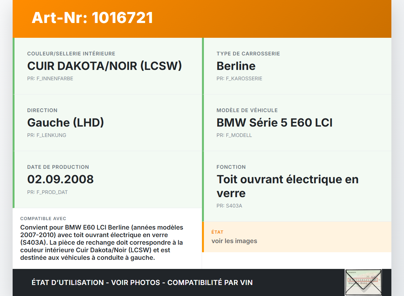Click the orange ÉTAT status card

(297, 237)
